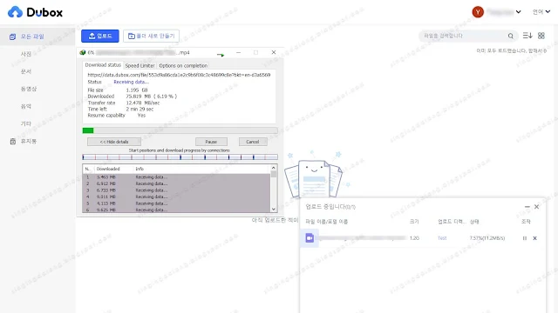558x313 pixels.
Task: Click the video file icon in upload list
Action: 310,237
